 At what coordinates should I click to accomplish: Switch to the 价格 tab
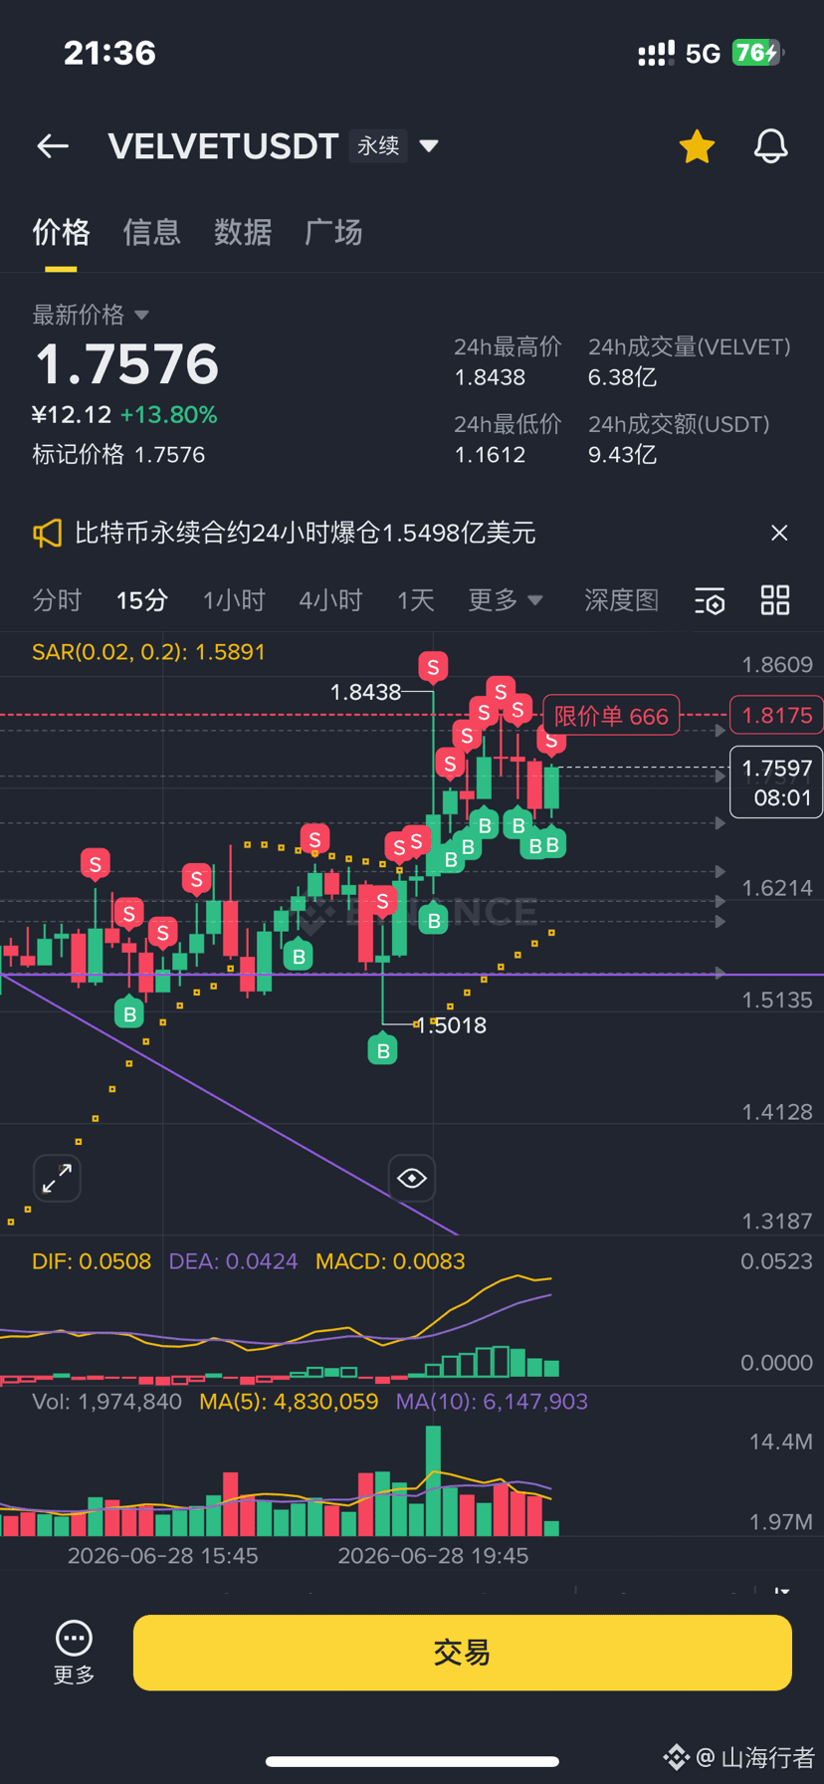(61, 232)
